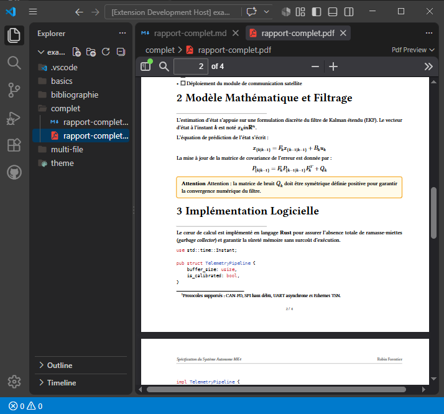The image size is (444, 414).
Task: Open PDF viewer secondary tools menu
Action: 428,67
